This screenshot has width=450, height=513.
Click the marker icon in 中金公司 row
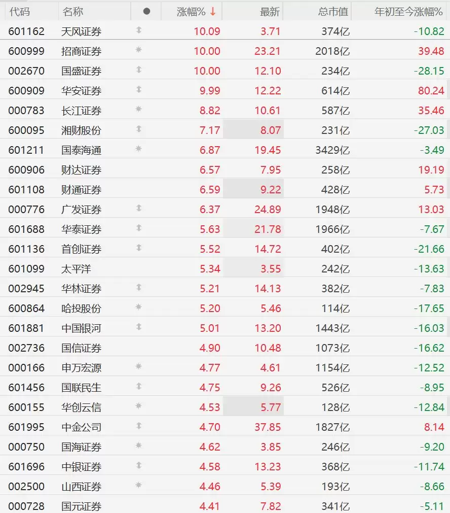(139, 426)
